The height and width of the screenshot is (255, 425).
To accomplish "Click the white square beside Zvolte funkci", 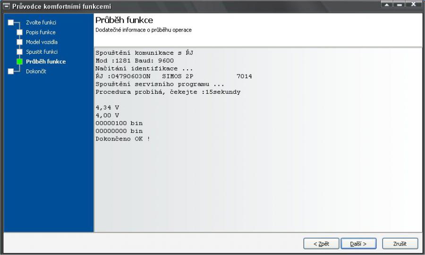I will pos(10,23).
